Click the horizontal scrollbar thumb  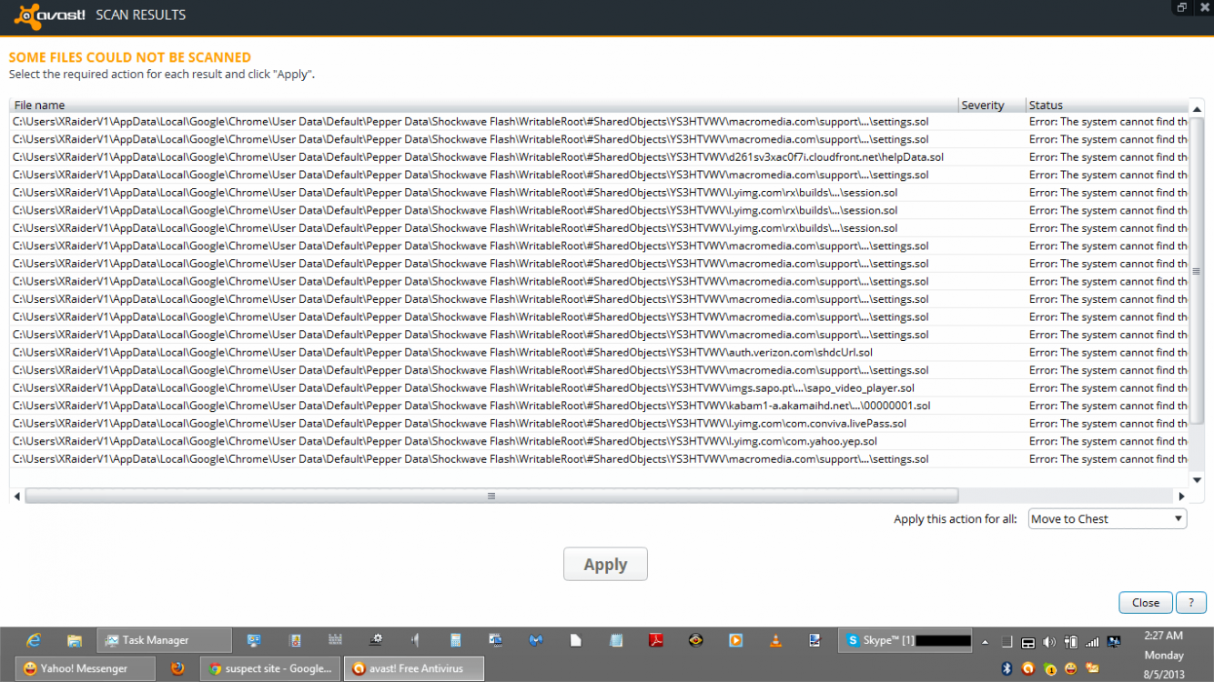pos(491,496)
